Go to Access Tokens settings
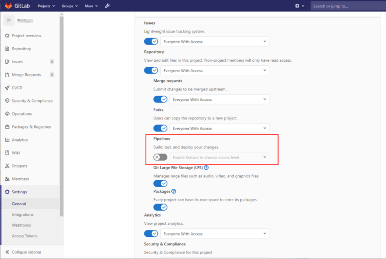The height and width of the screenshot is (259, 386). coord(25,236)
